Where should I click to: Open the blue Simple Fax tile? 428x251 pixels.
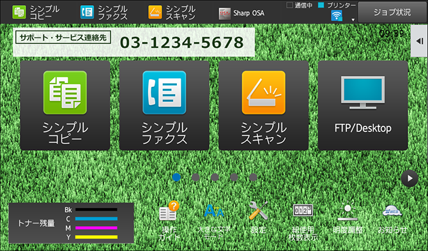click(164, 105)
